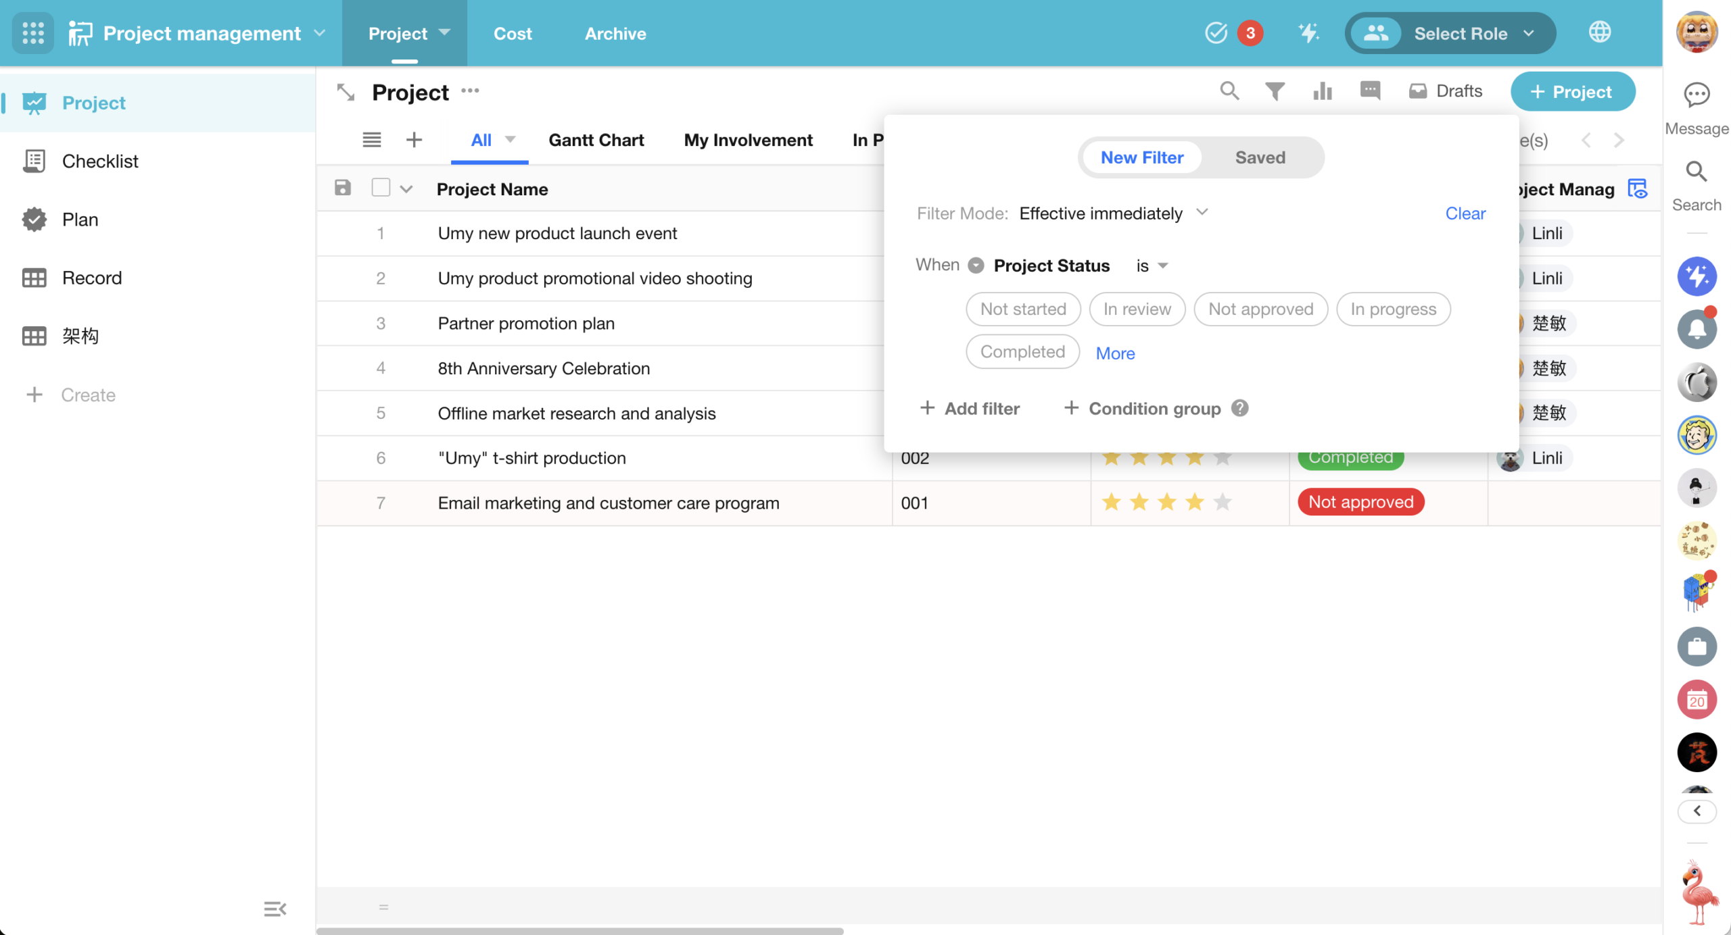Open the calendar icon in right sidebar
The width and height of the screenshot is (1731, 935).
click(1696, 700)
